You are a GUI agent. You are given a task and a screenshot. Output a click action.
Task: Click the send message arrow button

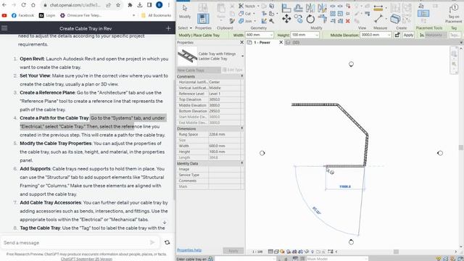[x=152, y=243]
